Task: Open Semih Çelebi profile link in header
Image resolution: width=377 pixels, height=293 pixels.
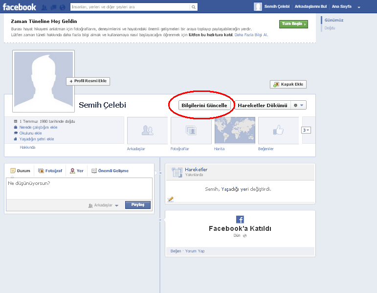Action: coord(277,6)
